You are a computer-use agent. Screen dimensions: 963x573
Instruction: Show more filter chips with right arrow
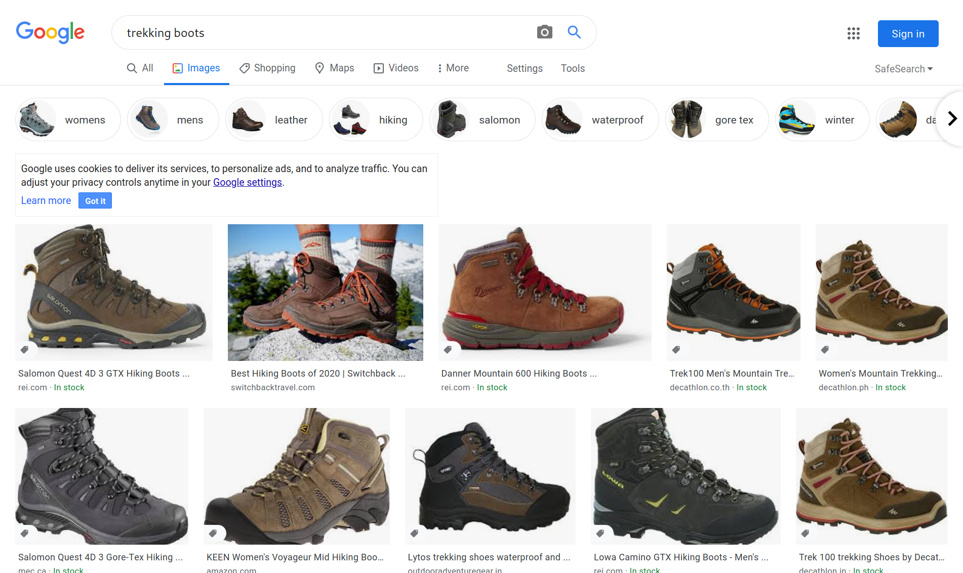coord(952,119)
